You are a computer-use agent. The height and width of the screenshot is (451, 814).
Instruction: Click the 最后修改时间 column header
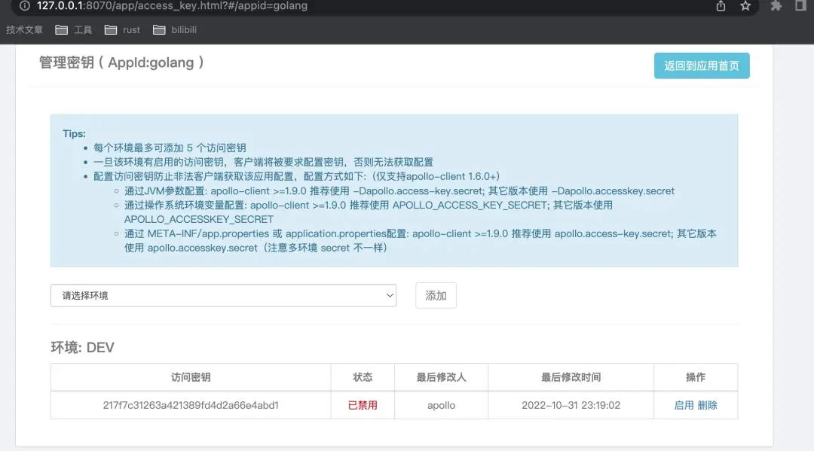(571, 377)
